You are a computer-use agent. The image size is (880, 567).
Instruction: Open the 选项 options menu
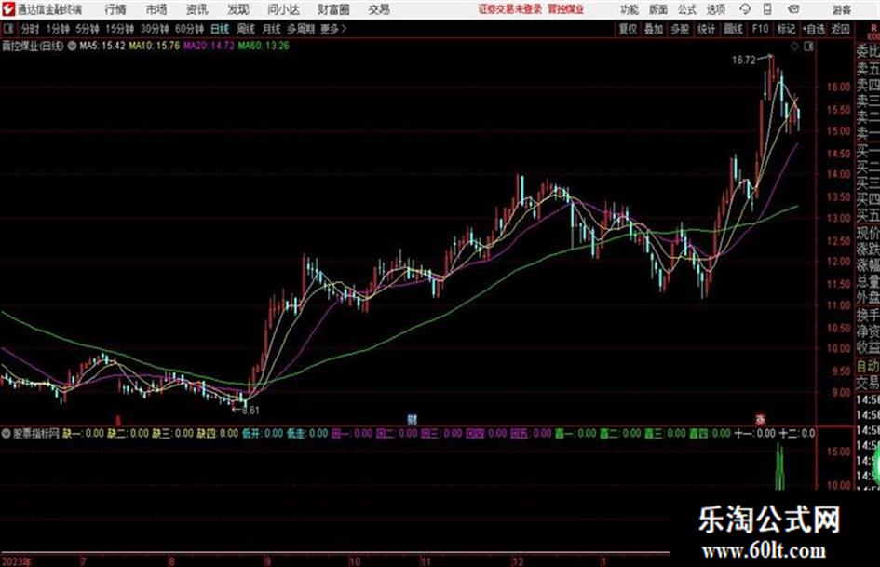715,9
